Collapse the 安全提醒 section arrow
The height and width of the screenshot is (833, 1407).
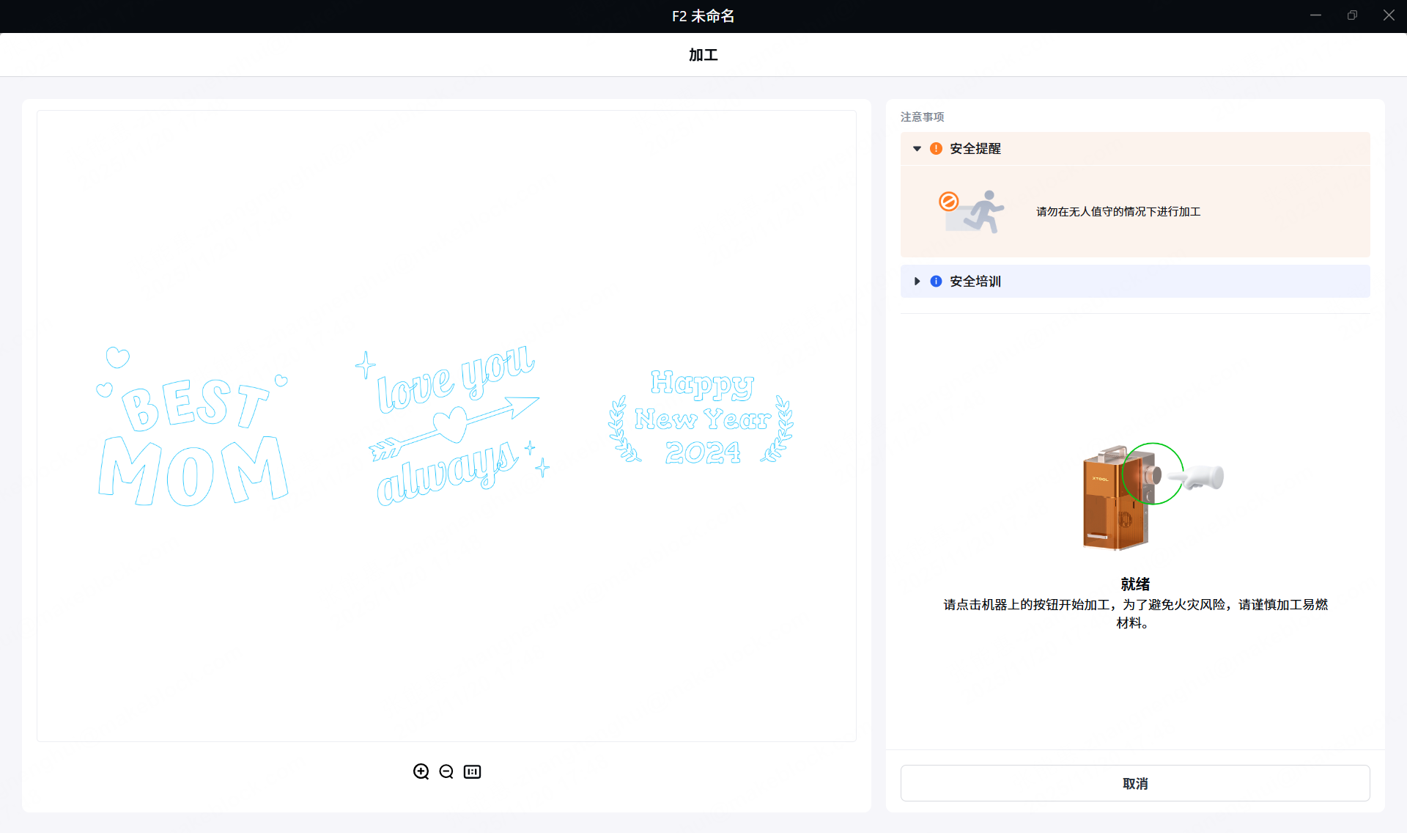[x=917, y=149]
